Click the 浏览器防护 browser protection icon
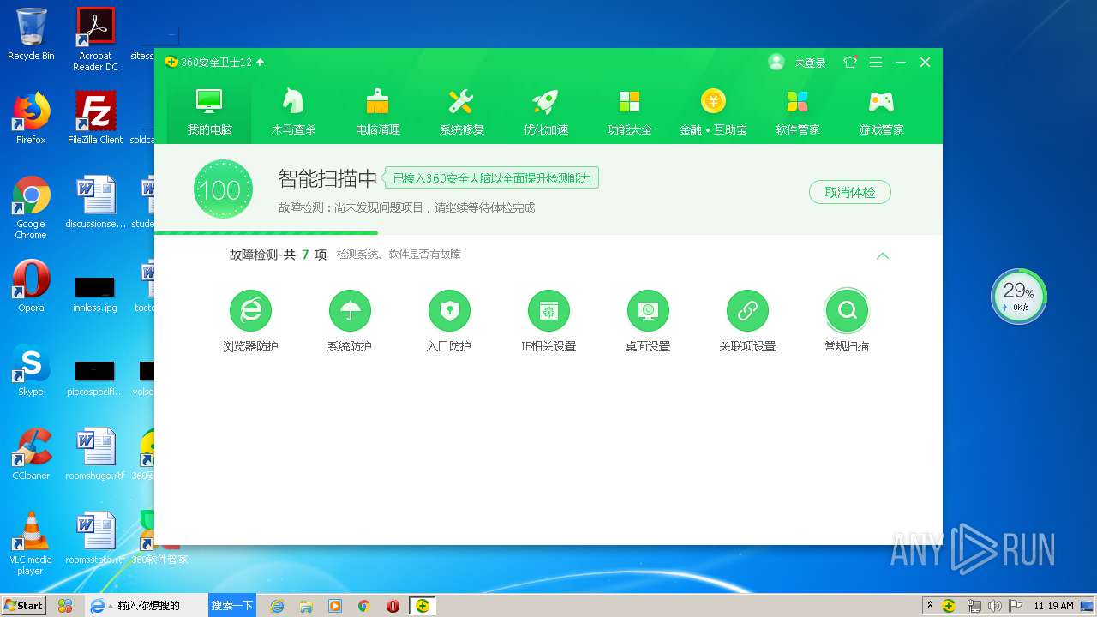Image resolution: width=1097 pixels, height=617 pixels. coord(250,310)
